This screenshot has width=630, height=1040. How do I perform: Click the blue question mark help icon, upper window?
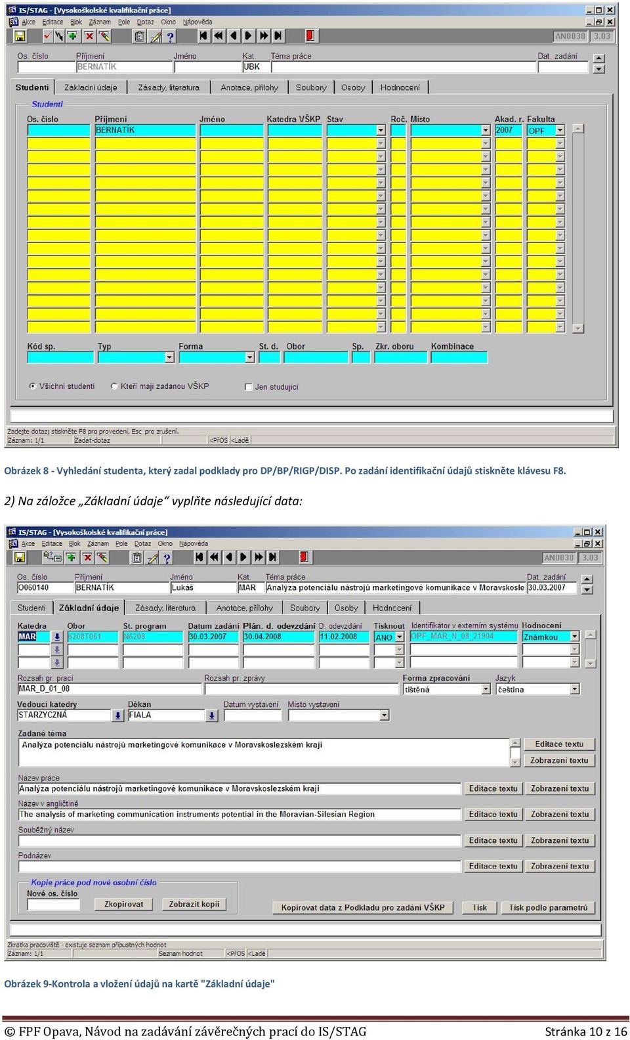click(x=170, y=36)
